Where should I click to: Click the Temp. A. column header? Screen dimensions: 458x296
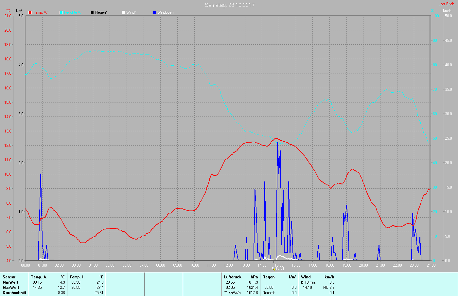point(39,277)
